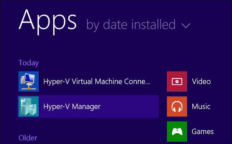Open the red Video app tile icon
This screenshot has width=232, height=144.
coord(177,82)
